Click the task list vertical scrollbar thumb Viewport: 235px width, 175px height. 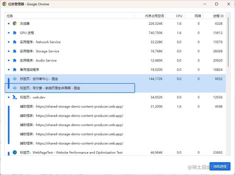coord(228,42)
